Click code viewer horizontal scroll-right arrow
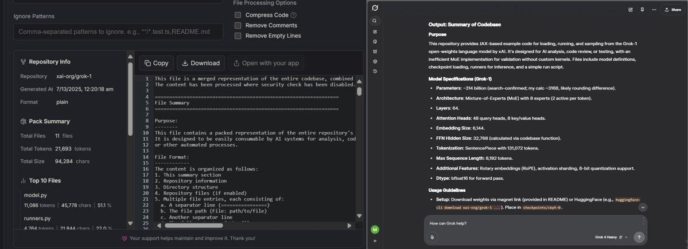688x249 pixels. click(349, 226)
